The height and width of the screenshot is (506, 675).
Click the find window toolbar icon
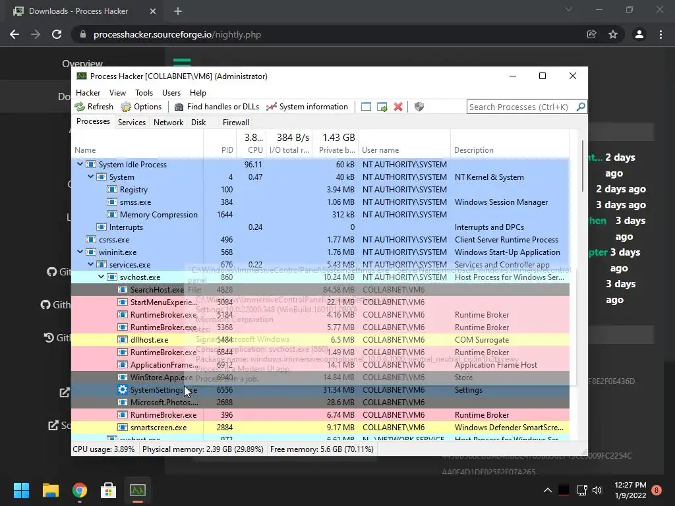[366, 107]
